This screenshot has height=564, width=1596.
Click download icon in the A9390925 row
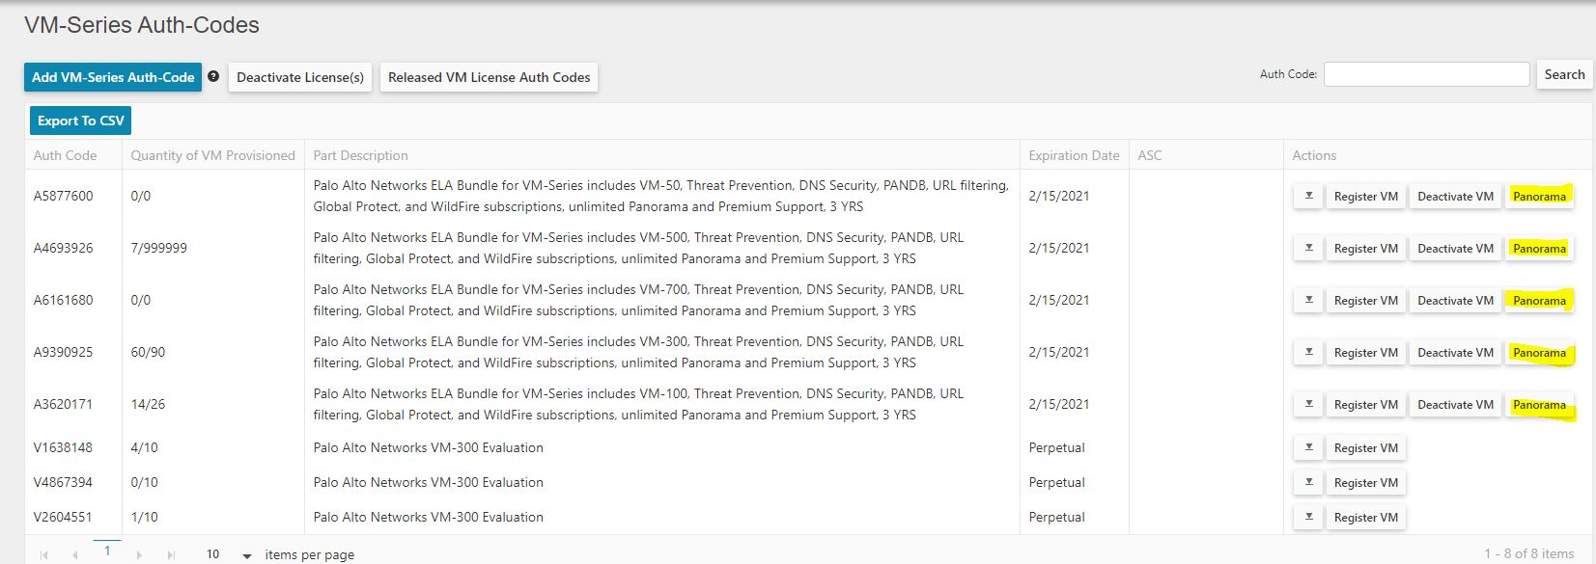[x=1308, y=352]
